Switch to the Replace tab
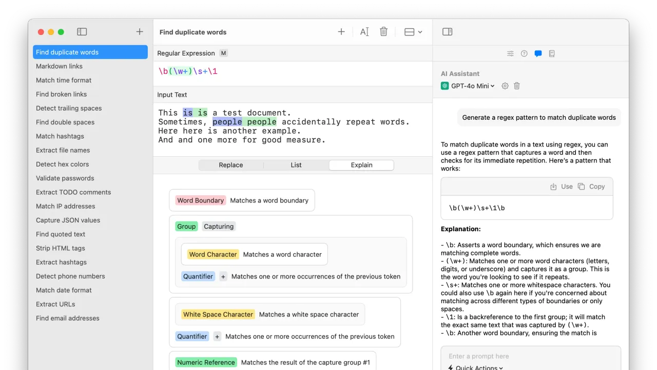The image size is (657, 370). (x=231, y=165)
